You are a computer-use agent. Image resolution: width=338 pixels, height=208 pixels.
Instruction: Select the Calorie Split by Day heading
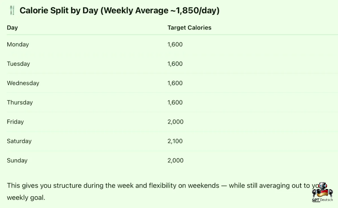119,11
